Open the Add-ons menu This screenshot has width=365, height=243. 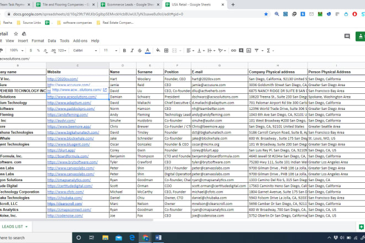[x=80, y=41]
